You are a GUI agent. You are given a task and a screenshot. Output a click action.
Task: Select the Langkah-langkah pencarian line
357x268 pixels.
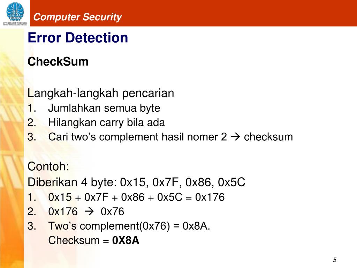[101, 93]
